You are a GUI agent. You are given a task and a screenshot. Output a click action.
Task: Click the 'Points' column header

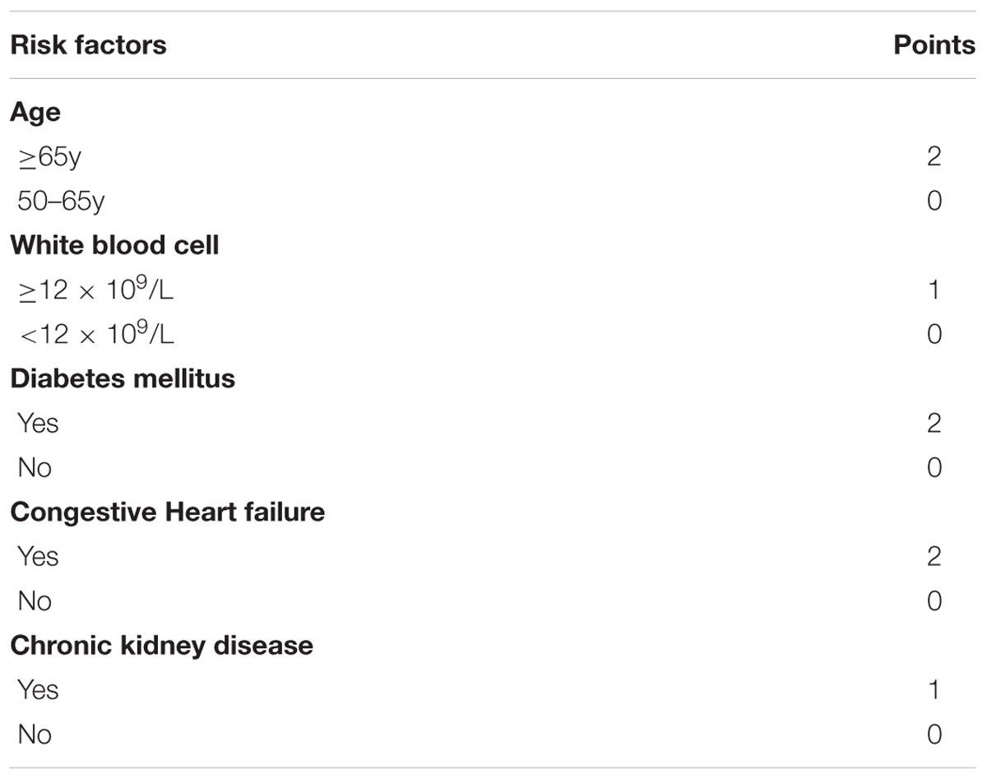click(934, 44)
